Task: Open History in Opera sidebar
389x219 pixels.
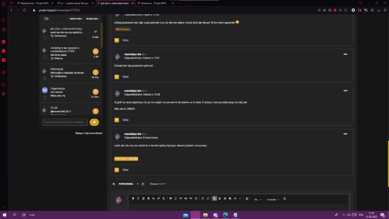Action: pos(4,85)
